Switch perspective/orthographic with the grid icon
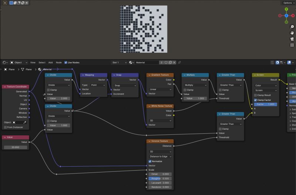The height and width of the screenshot is (195, 296). (x=292, y=45)
